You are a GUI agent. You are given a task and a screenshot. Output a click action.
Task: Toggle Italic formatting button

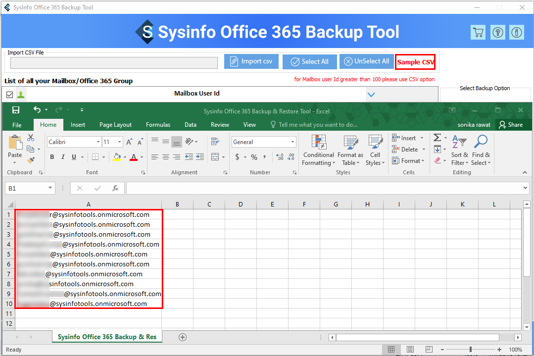click(63, 157)
